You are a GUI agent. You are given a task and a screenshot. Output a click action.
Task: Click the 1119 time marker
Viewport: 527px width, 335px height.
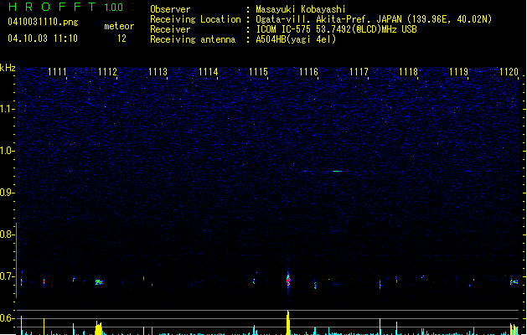pos(458,72)
